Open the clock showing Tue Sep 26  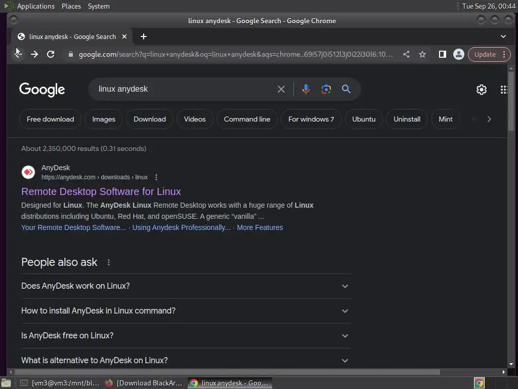click(489, 6)
